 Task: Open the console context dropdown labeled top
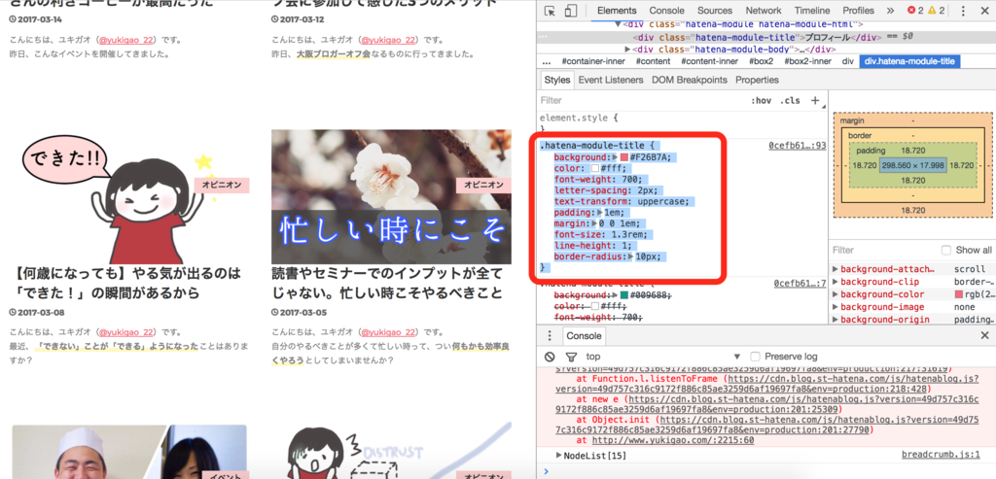point(663,357)
